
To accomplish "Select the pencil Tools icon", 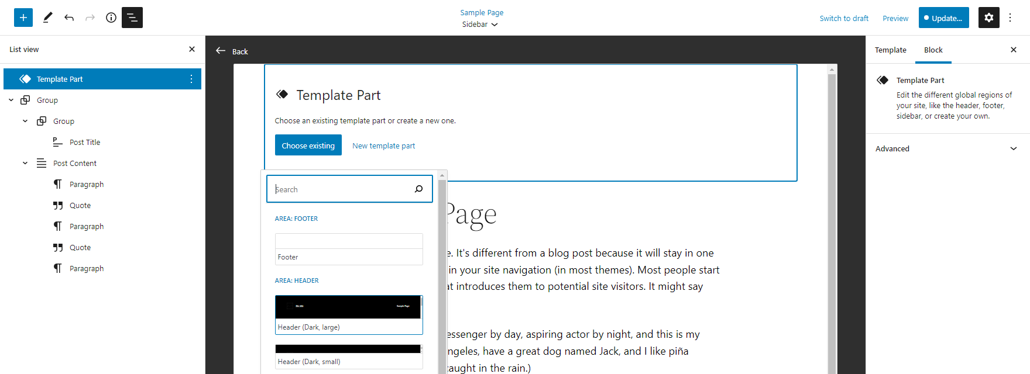I will pyautogui.click(x=48, y=18).
